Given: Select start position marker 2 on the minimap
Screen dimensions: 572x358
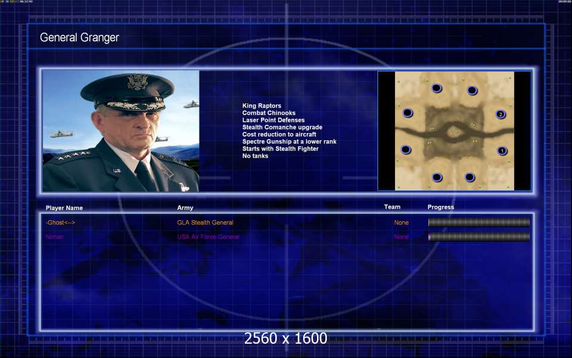Looking at the screenshot, I should point(500,114).
